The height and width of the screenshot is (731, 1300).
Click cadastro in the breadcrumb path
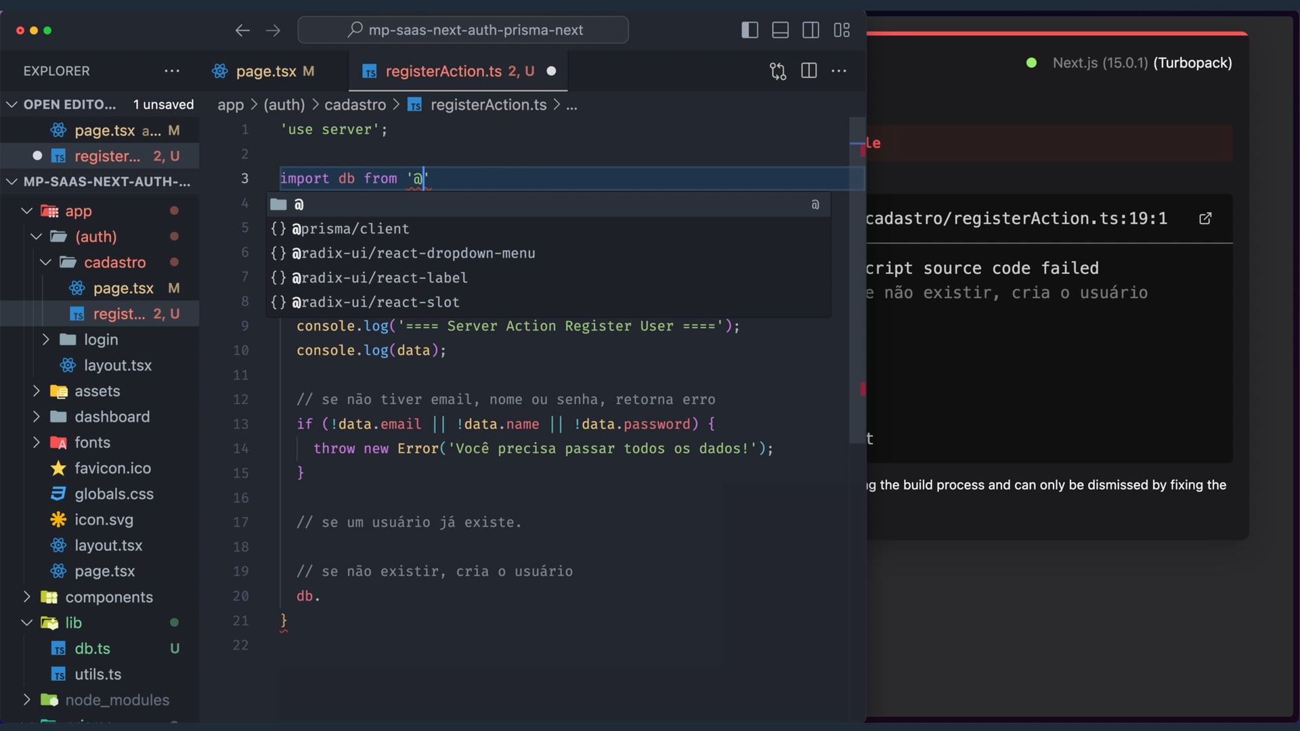pos(355,105)
